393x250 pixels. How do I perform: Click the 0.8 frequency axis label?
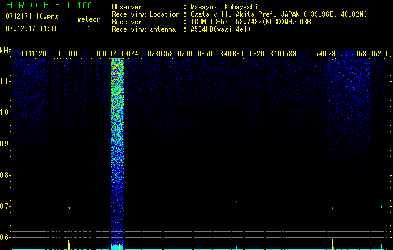pos(5,175)
